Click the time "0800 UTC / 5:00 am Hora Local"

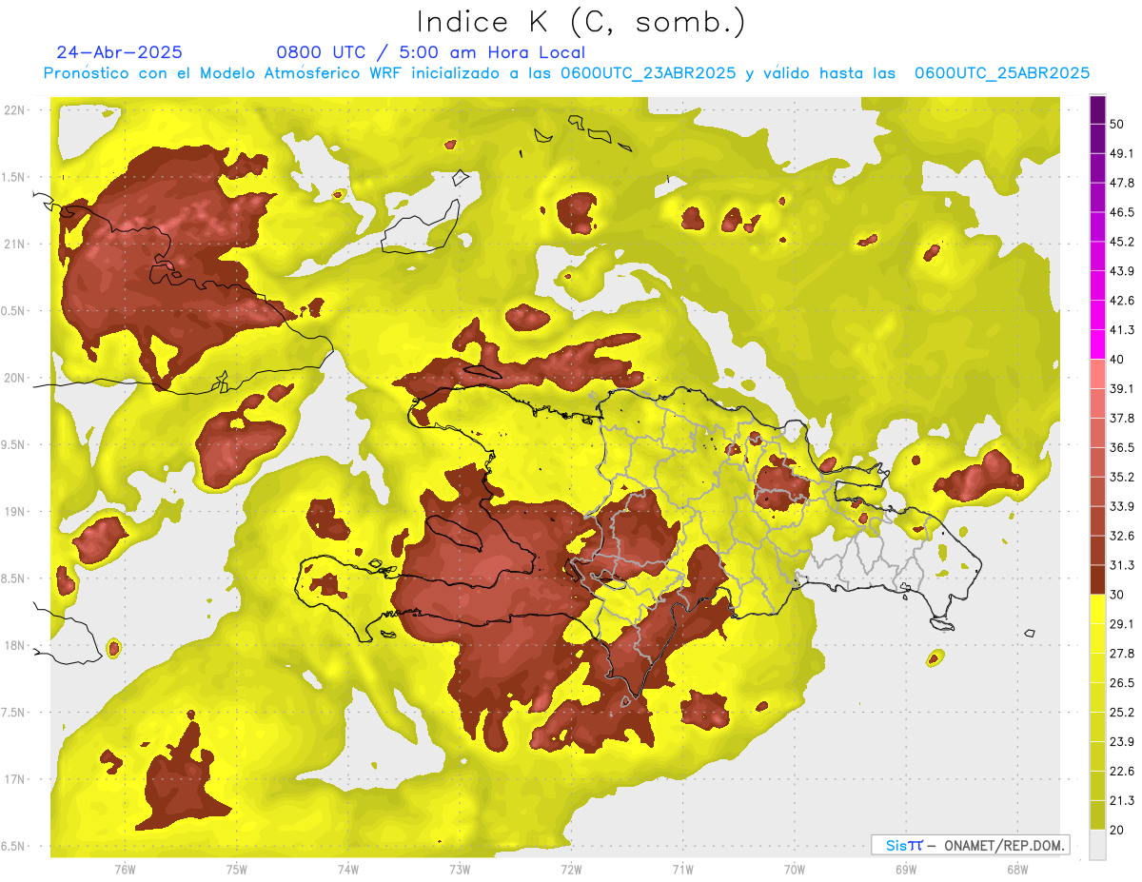(430, 52)
